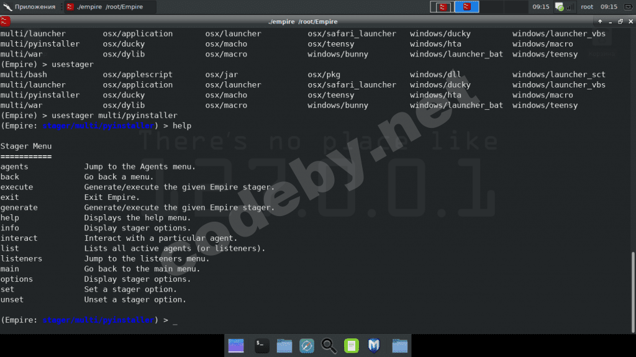Click the 'osx/jar' stager entry
Screen dimensions: 636x357
[222, 75]
